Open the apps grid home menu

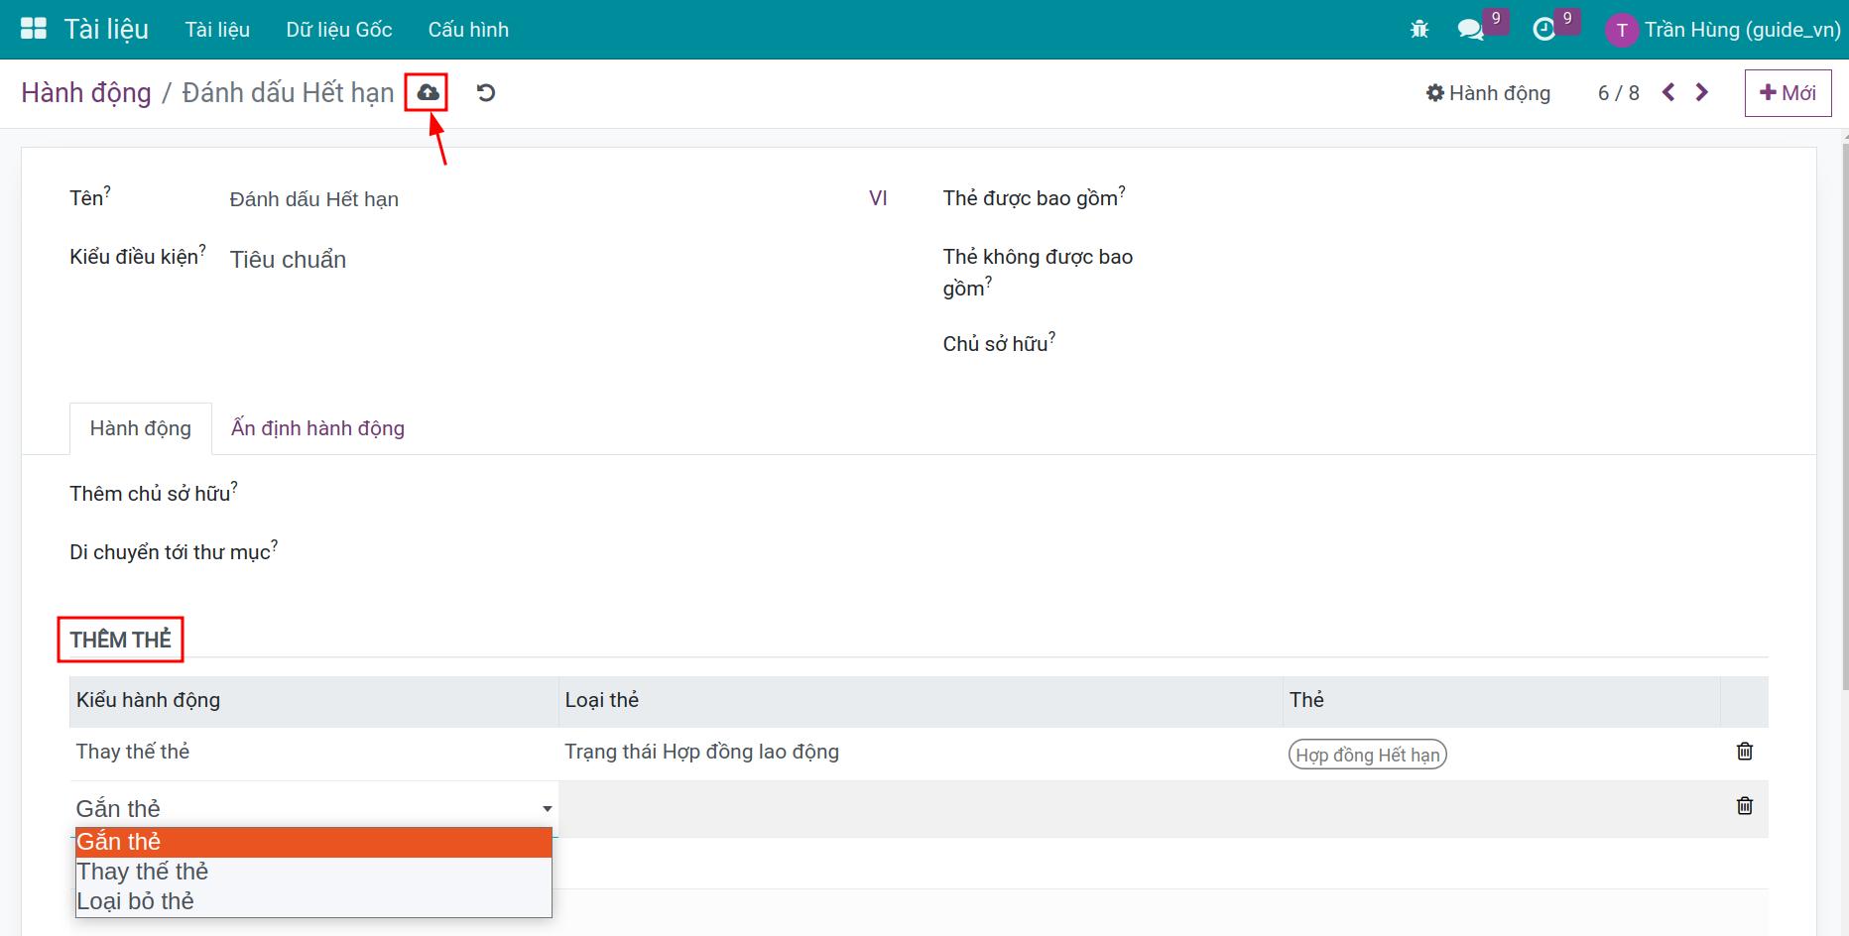(34, 29)
